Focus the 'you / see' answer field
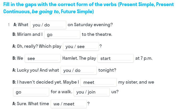The image size is (177, 110). (81, 46)
